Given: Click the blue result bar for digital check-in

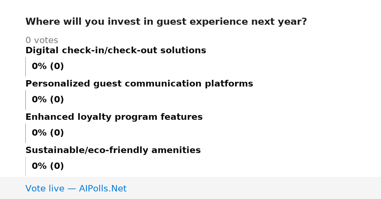Looking at the screenshot, I should 25,67.
